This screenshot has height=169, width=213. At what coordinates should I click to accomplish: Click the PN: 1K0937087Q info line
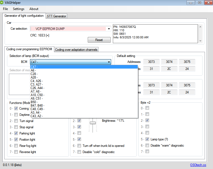pyautogui.click(x=124, y=27)
